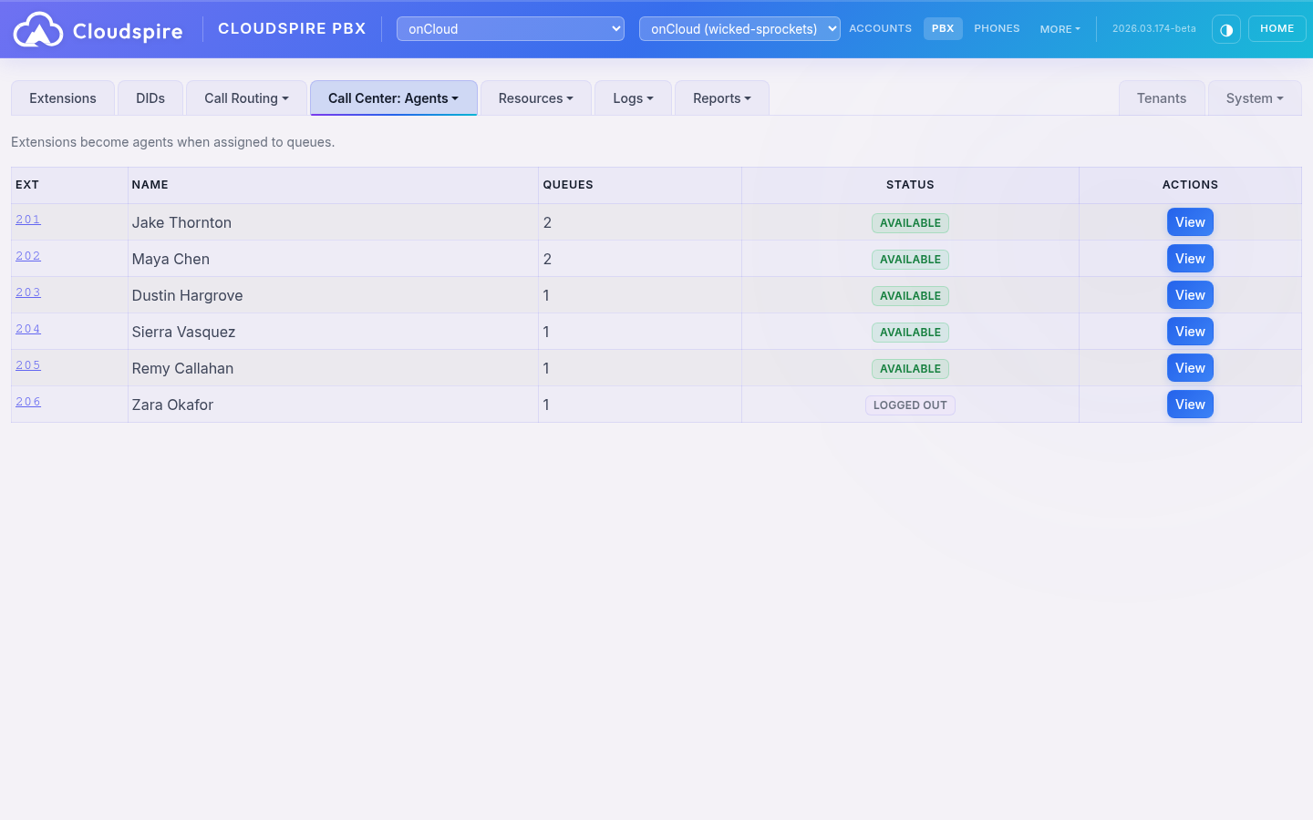Viewport: 1313px width, 820px height.
Task: View agent Jake Thornton's details
Action: coord(1190,221)
